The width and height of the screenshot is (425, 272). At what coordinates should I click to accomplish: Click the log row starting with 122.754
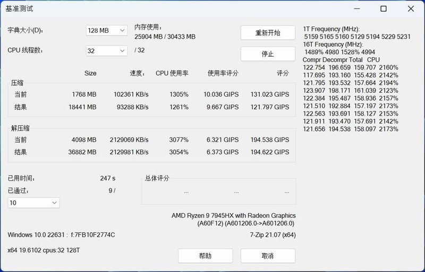351,67
